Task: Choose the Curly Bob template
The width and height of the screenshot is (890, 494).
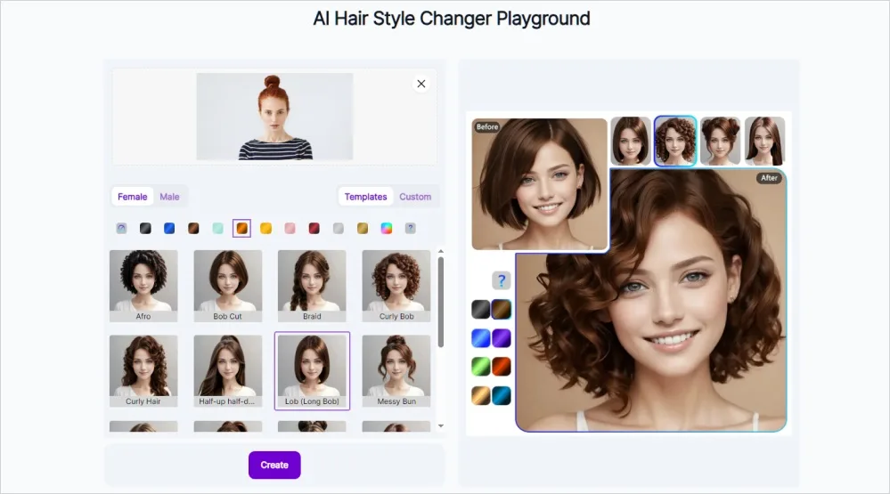Action: coord(396,286)
